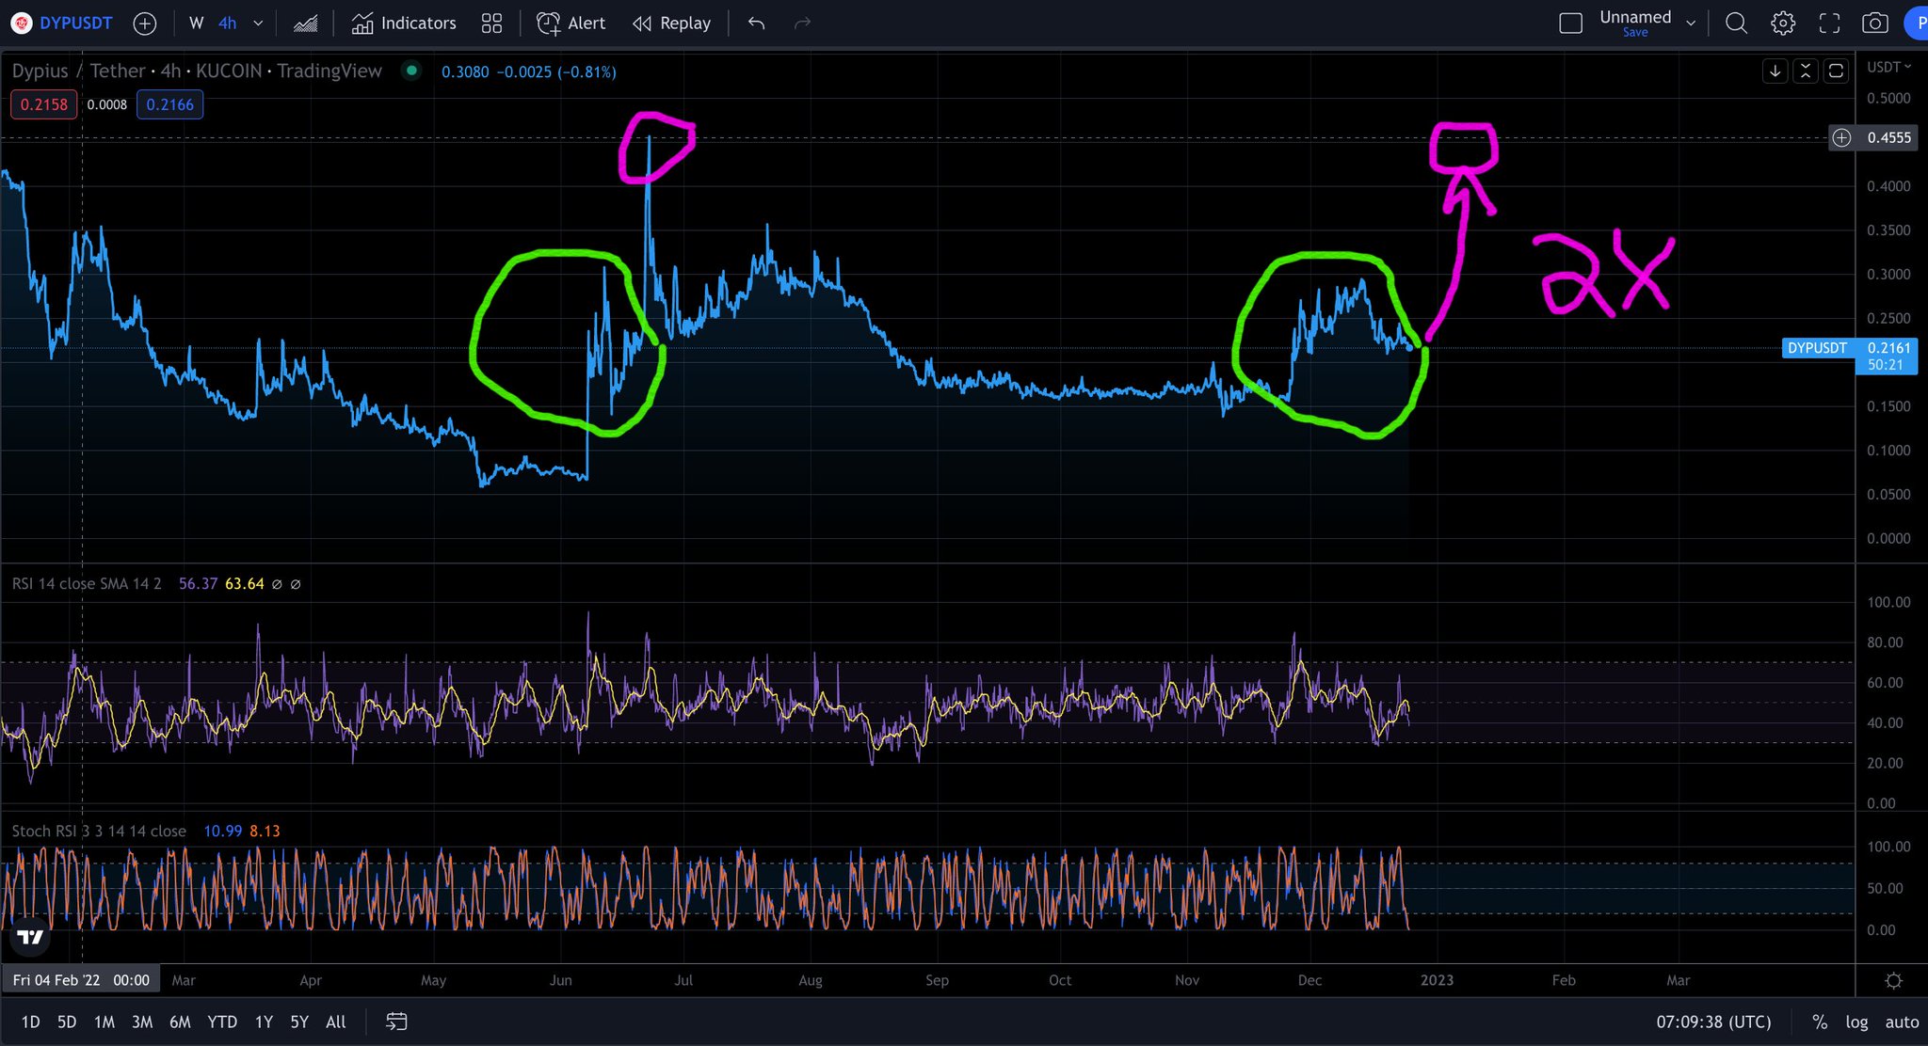This screenshot has width=1928, height=1046.
Task: Enter fullscreen mode
Action: click(1828, 24)
